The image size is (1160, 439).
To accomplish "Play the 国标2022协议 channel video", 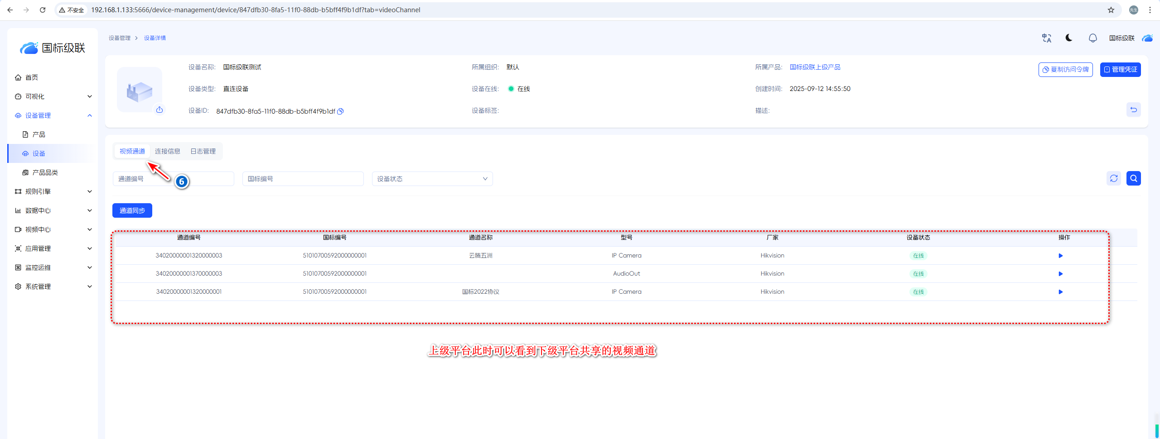I will tap(1060, 292).
